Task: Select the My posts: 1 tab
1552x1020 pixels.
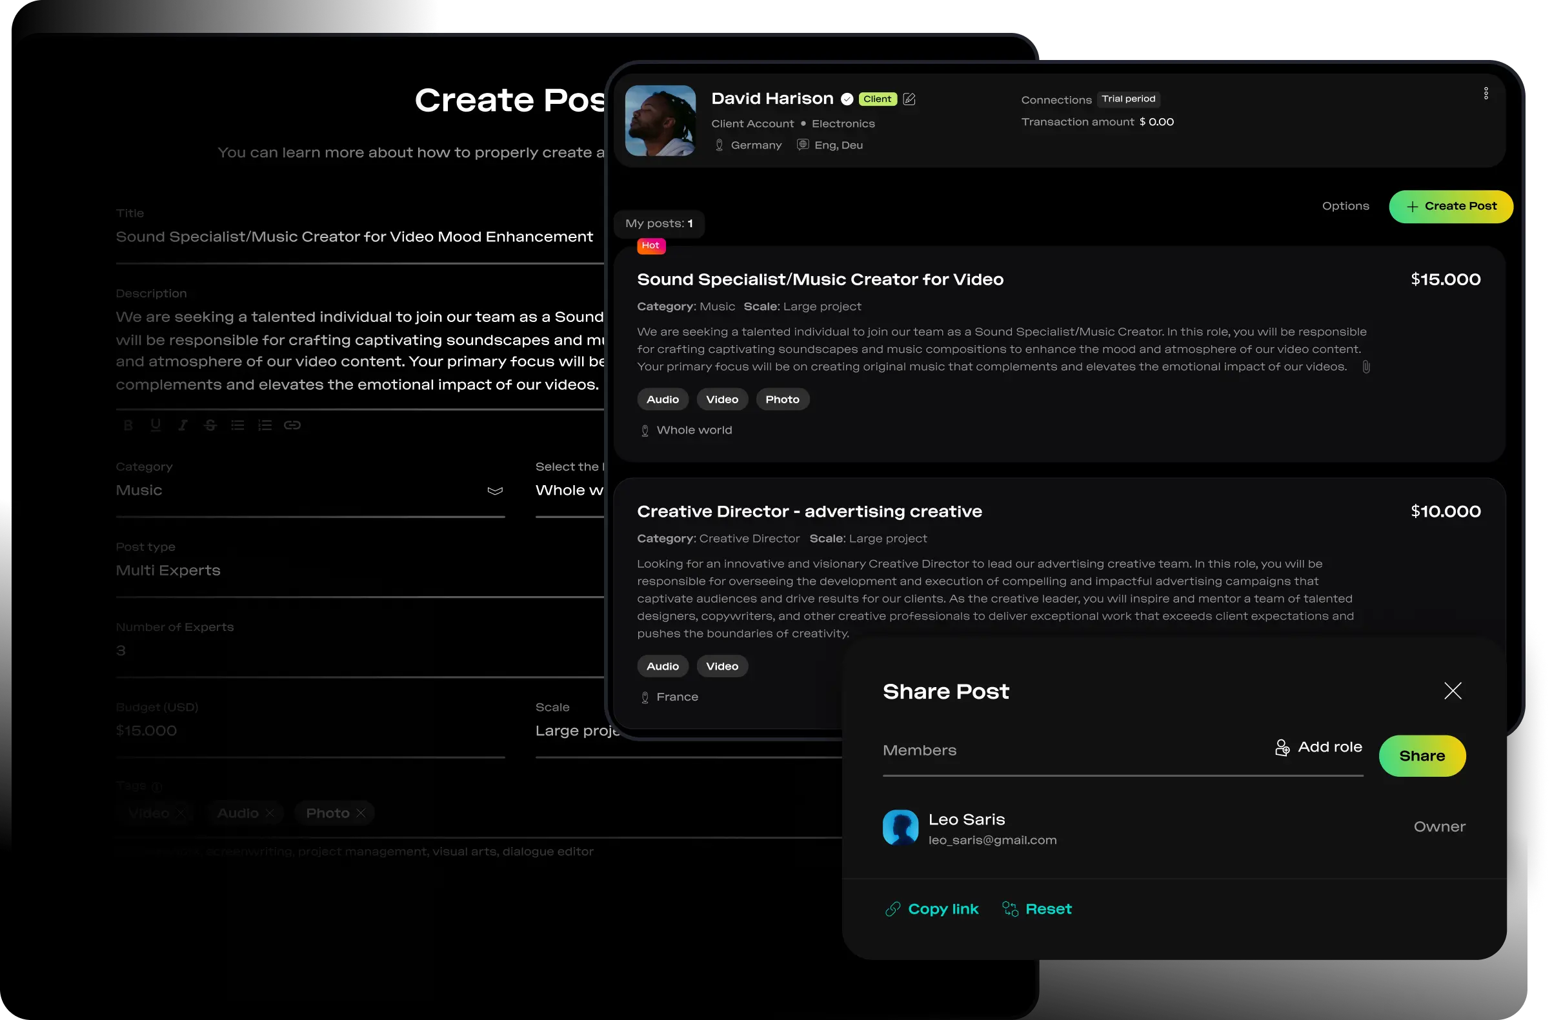Action: coord(659,224)
